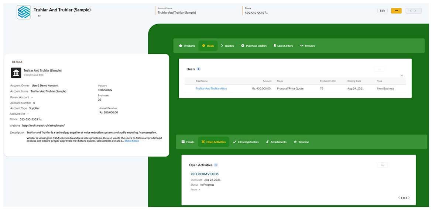Click the Edit button

click(x=382, y=11)
